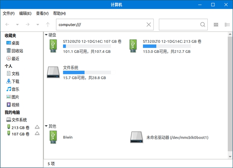The image size is (233, 168).
Task: Click the vertical scrollbar up arrow
Action: [230, 34]
